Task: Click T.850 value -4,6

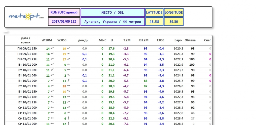Action: tap(161, 97)
